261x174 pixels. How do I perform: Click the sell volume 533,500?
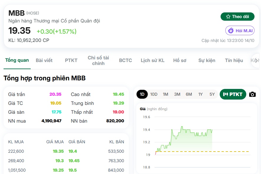point(116,151)
